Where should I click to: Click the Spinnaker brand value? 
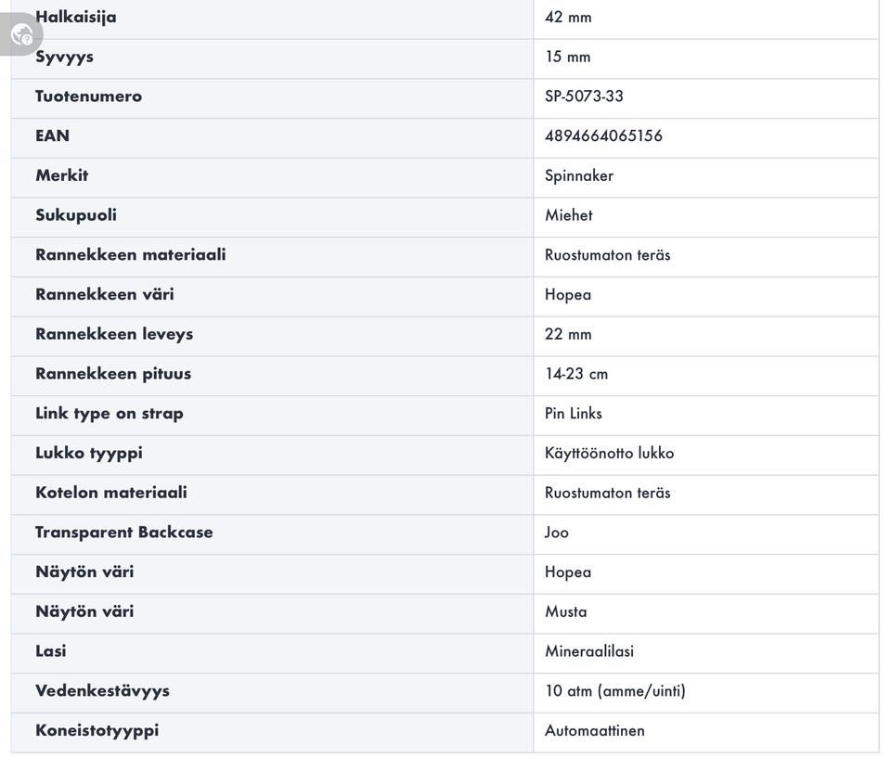tap(579, 175)
